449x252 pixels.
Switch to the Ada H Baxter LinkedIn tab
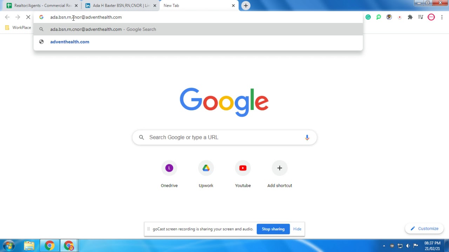[121, 6]
